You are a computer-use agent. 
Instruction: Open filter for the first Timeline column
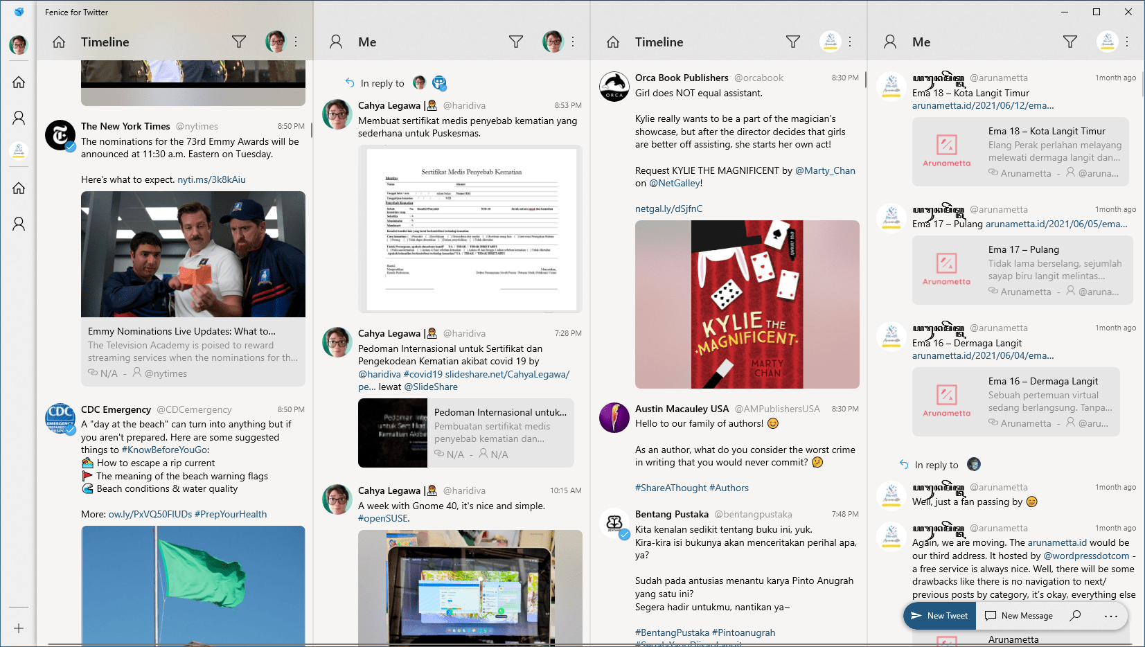coord(239,42)
